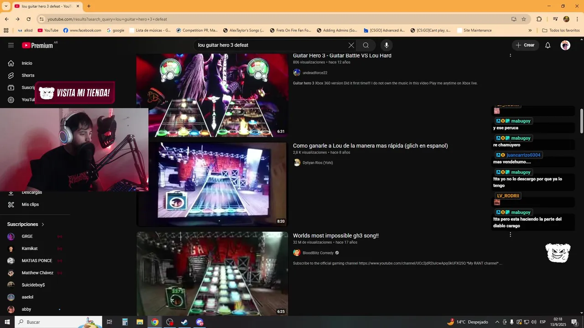
Task: Open title Guitar Hero 3 - Guitar Battle VS Lou Hard
Action: (x=342, y=56)
